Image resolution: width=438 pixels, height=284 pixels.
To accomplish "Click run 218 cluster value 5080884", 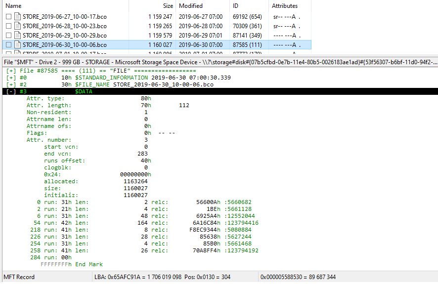I will click(x=239, y=230).
